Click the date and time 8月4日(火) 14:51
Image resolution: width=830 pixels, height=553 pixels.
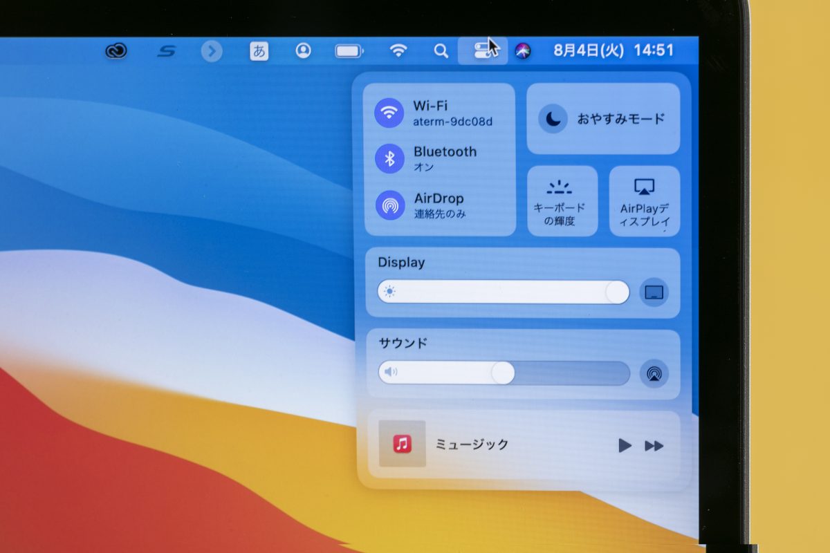pos(614,50)
